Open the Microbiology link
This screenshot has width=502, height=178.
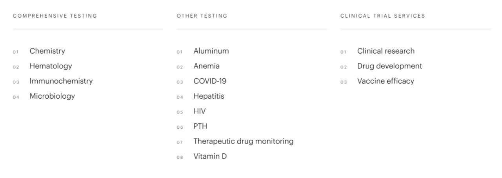[52, 96]
